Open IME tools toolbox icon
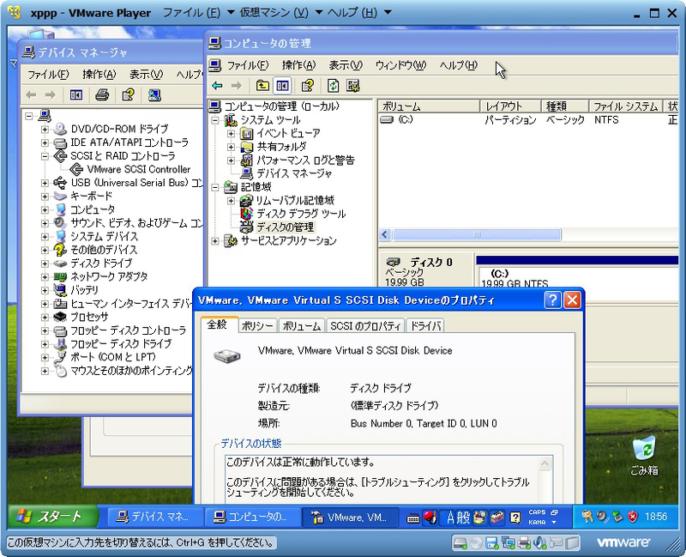 [497, 518]
